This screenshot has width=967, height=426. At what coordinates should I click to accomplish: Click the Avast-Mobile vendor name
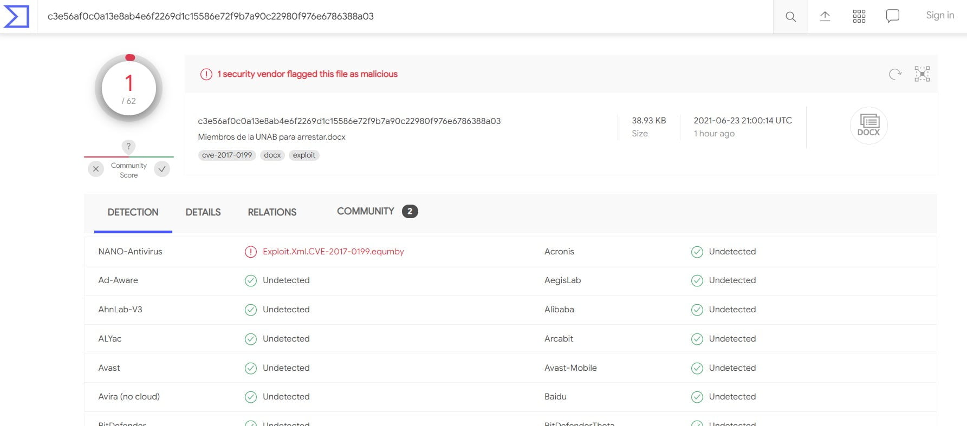pos(570,368)
